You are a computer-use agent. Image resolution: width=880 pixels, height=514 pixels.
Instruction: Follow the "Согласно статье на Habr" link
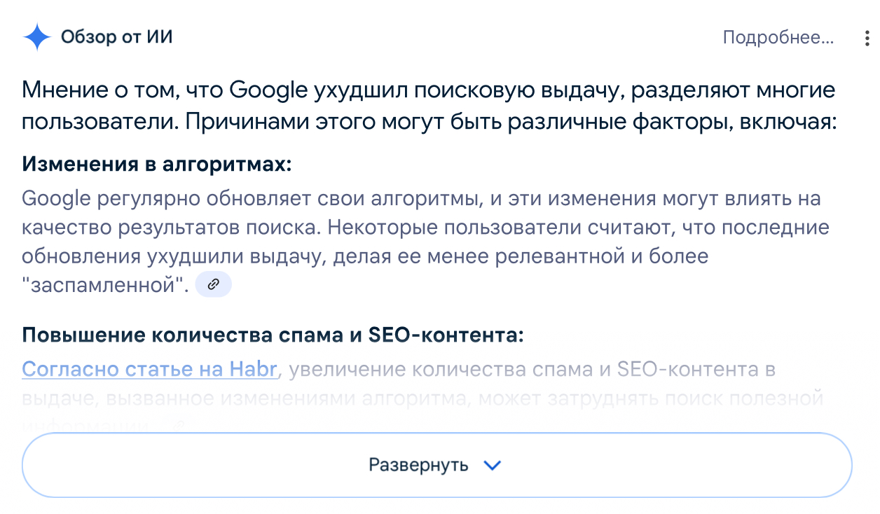pyautogui.click(x=150, y=369)
